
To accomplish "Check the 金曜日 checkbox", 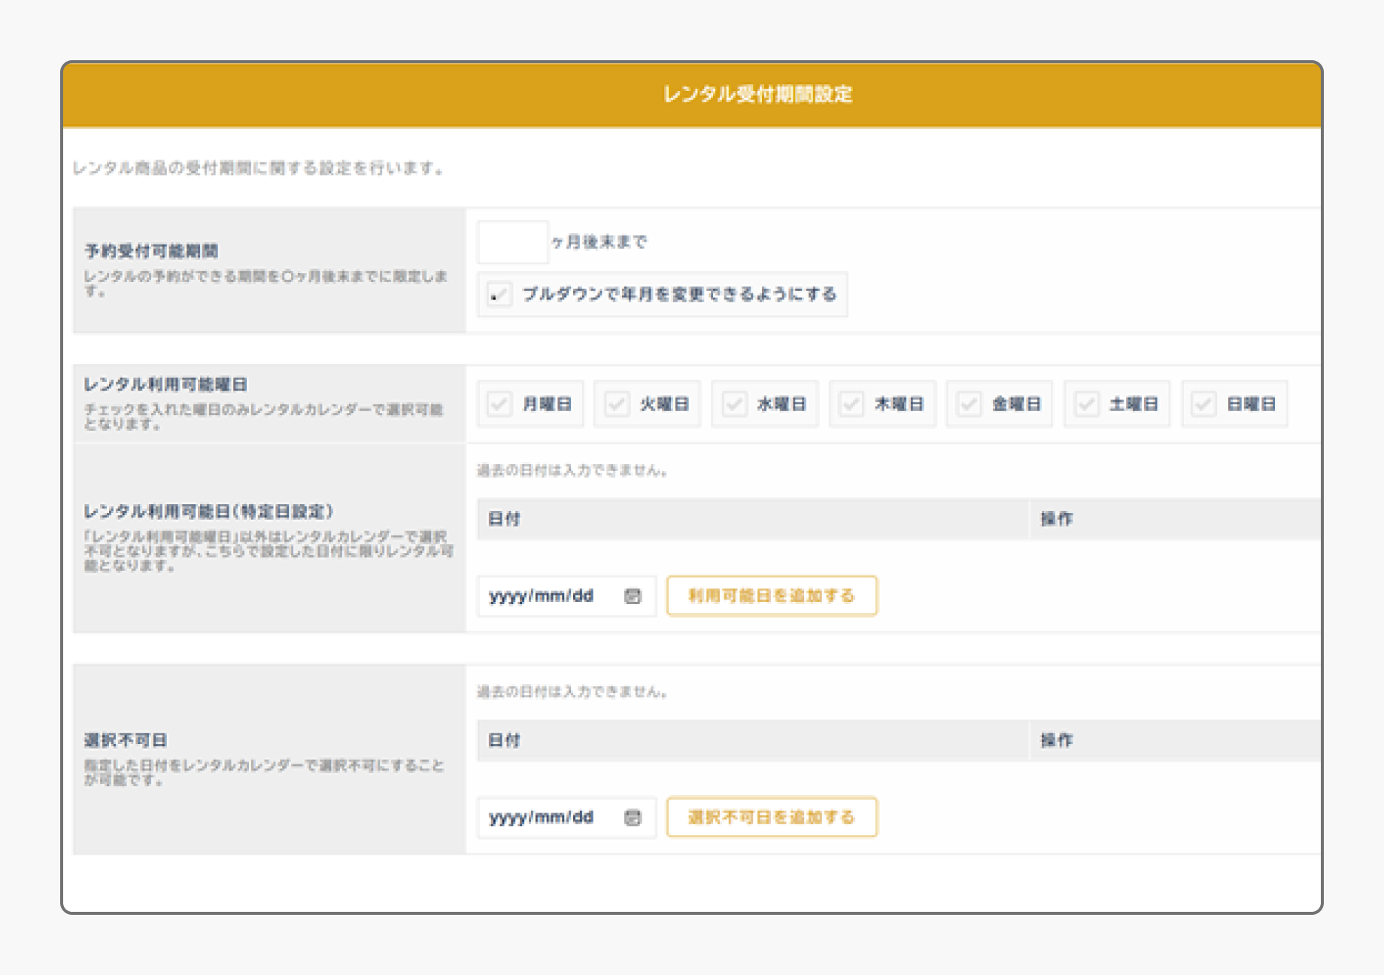I will (969, 404).
